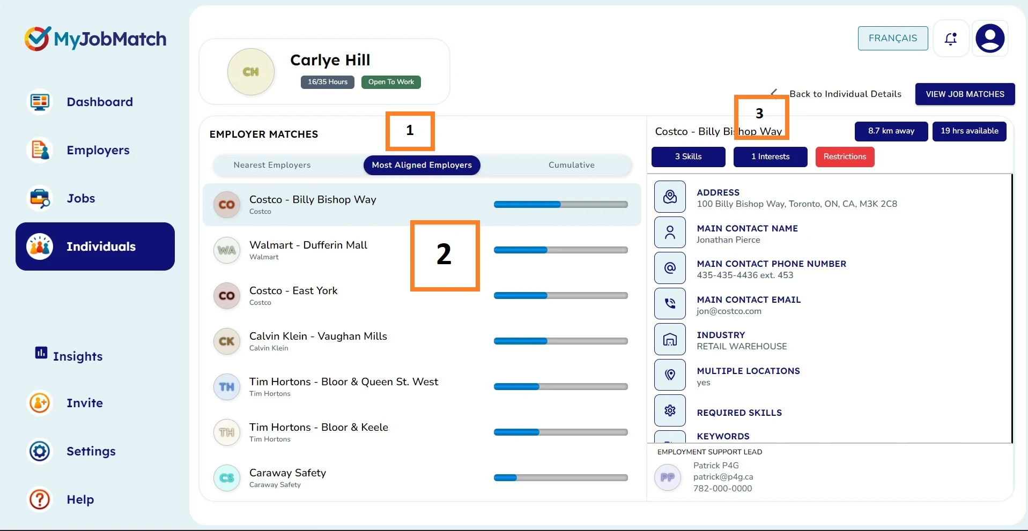This screenshot has height=531, width=1028.
Task: Click phone number 435-435-4436 ext. 453
Action: [x=745, y=275]
